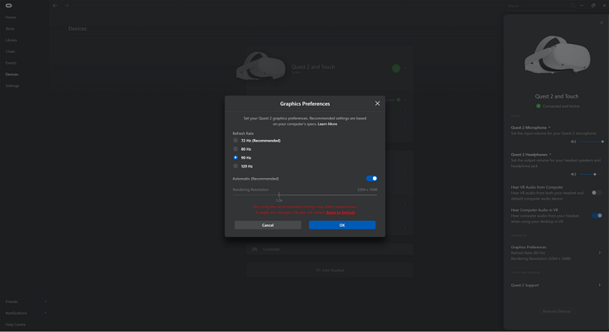Click the Quest 2 Headphones volume icon
The height and width of the screenshot is (332, 609).
tap(573, 175)
